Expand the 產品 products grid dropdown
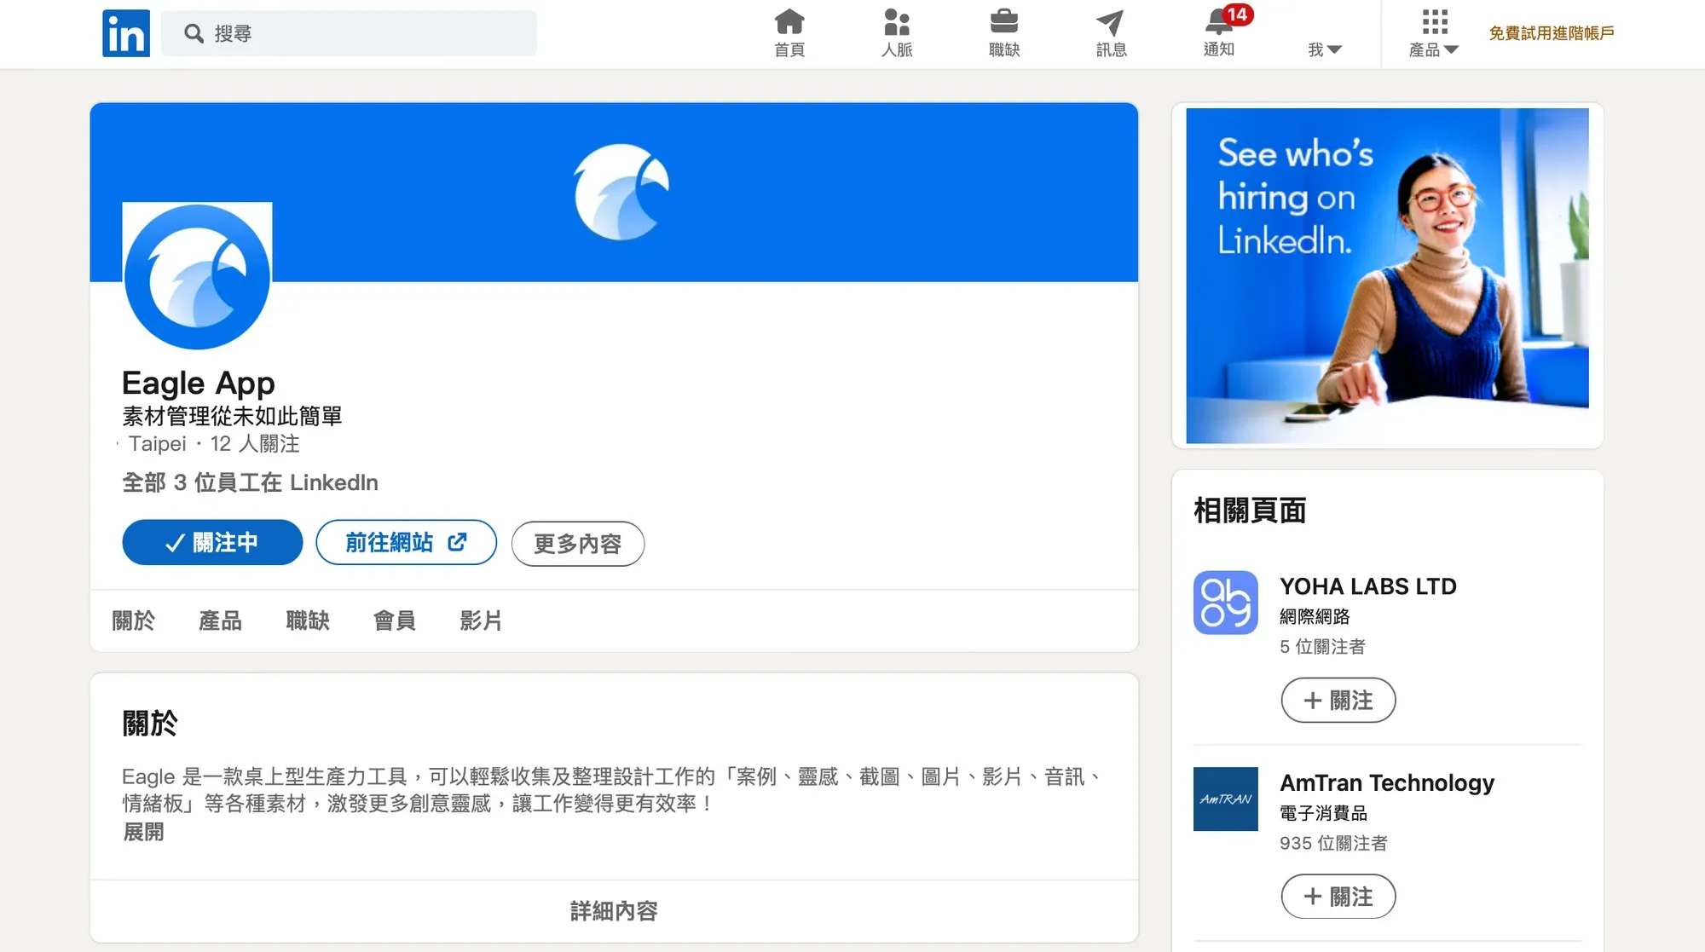This screenshot has width=1705, height=952. click(x=1434, y=34)
